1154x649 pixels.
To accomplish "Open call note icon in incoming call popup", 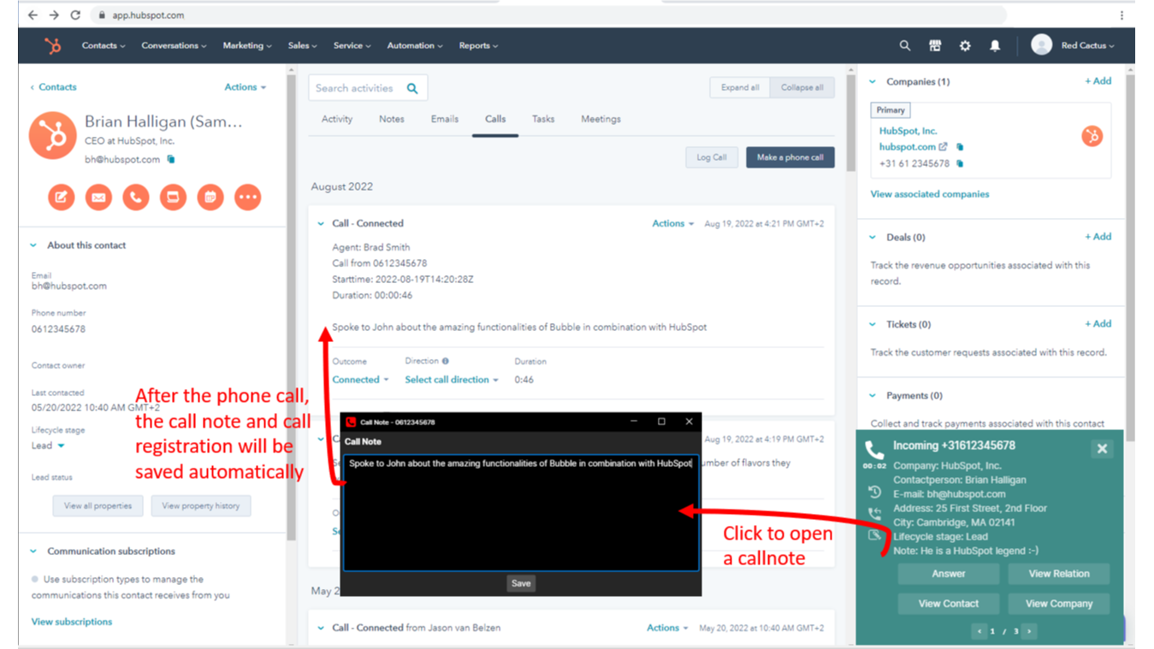I will point(874,535).
